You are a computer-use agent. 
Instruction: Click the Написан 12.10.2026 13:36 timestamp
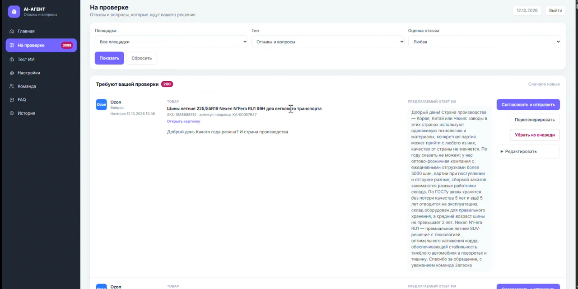click(133, 114)
